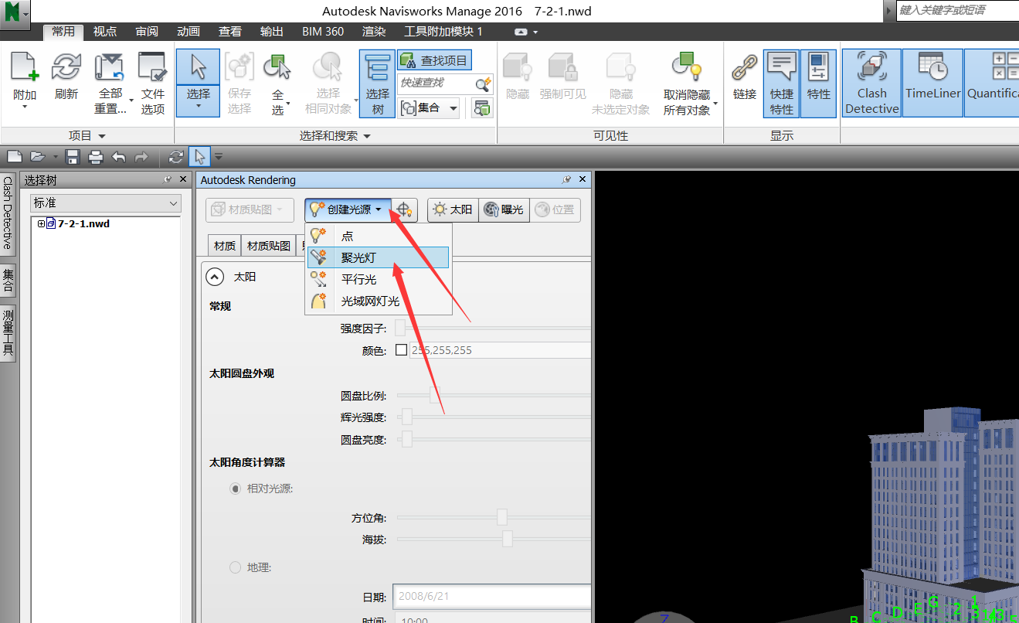Viewport: 1019px width, 623px height.
Task: Click the 颜色 color swatch box
Action: tap(401, 350)
